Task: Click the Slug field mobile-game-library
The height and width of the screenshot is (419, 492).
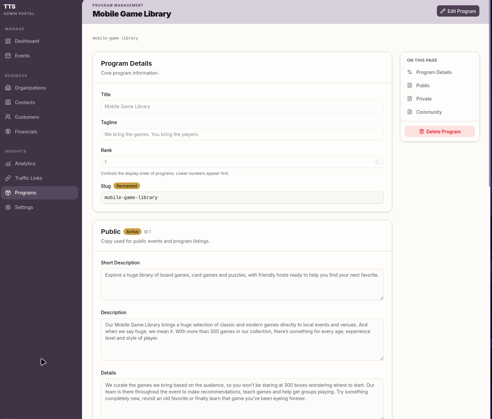Action: click(242, 198)
